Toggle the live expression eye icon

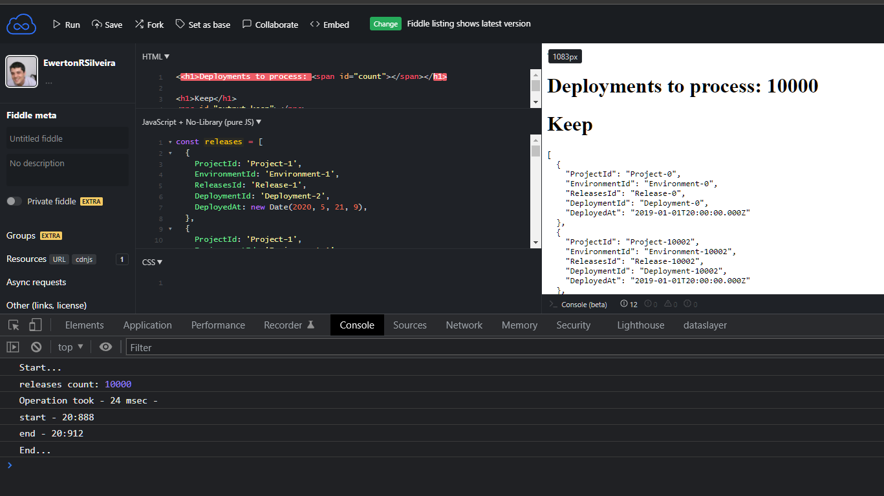105,347
